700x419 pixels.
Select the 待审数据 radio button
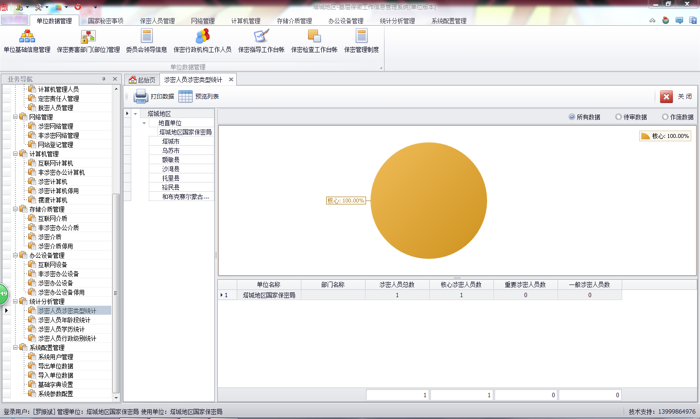[x=618, y=117]
